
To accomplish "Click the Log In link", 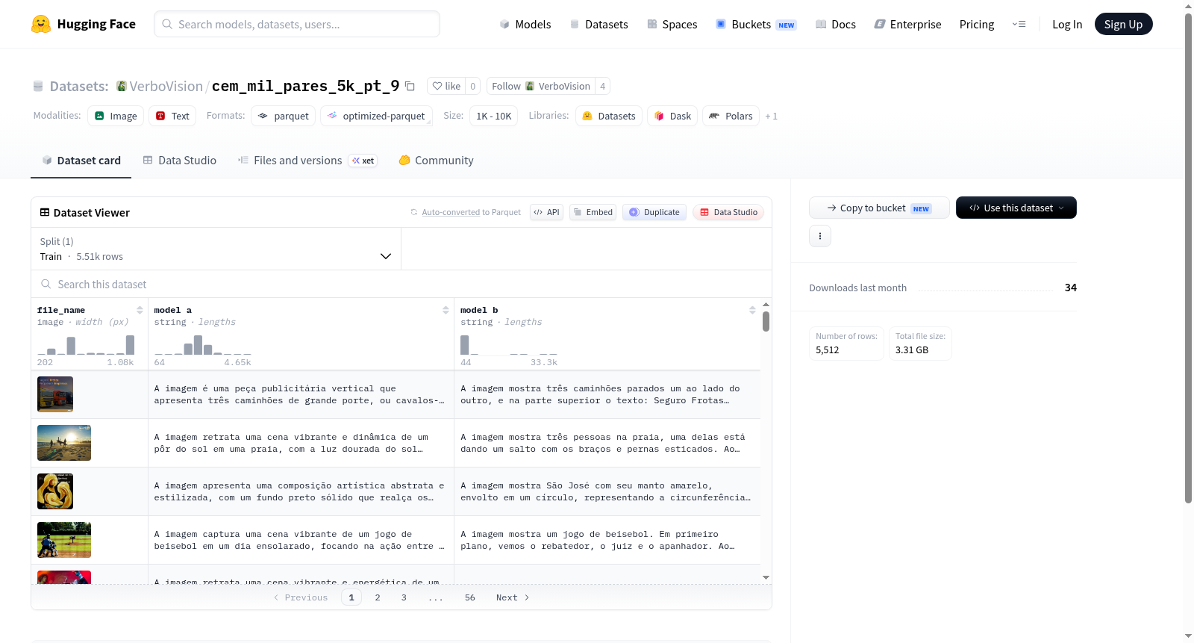I will (x=1067, y=24).
